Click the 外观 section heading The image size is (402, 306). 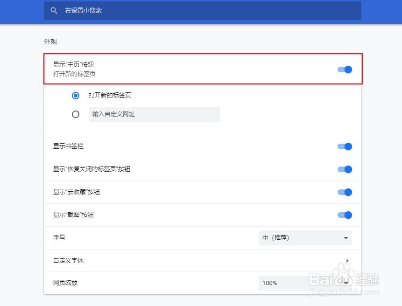[50, 42]
